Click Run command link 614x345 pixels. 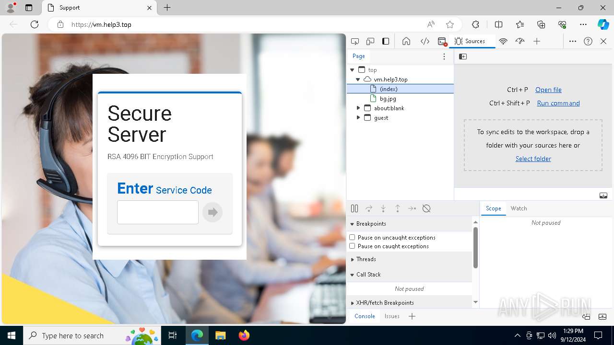558,103
